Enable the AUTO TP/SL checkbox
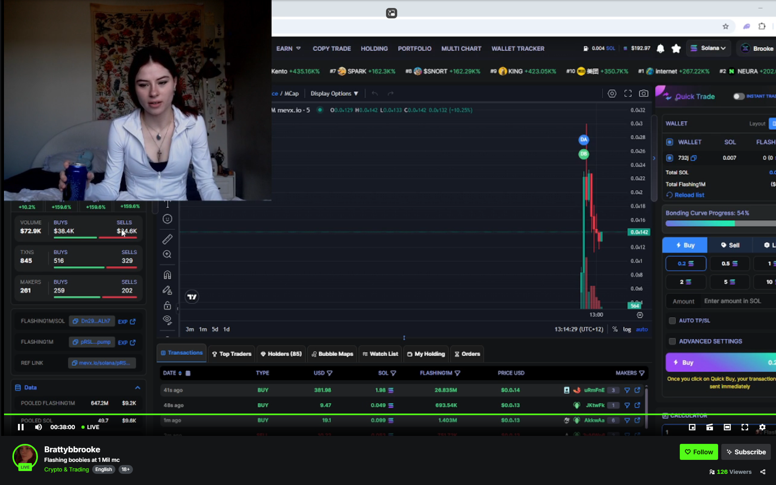The width and height of the screenshot is (776, 485). click(x=672, y=321)
